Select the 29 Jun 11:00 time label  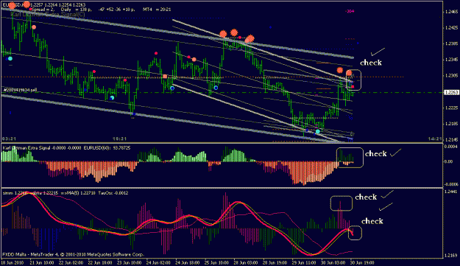click(x=304, y=262)
